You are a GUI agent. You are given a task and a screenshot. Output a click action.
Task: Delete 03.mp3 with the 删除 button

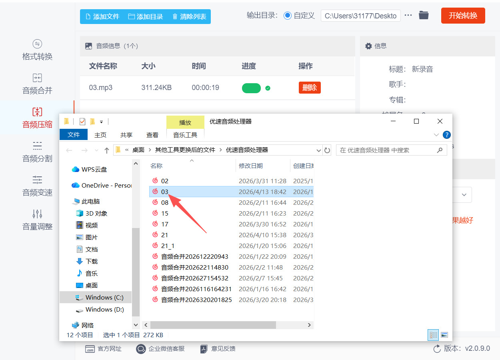310,88
